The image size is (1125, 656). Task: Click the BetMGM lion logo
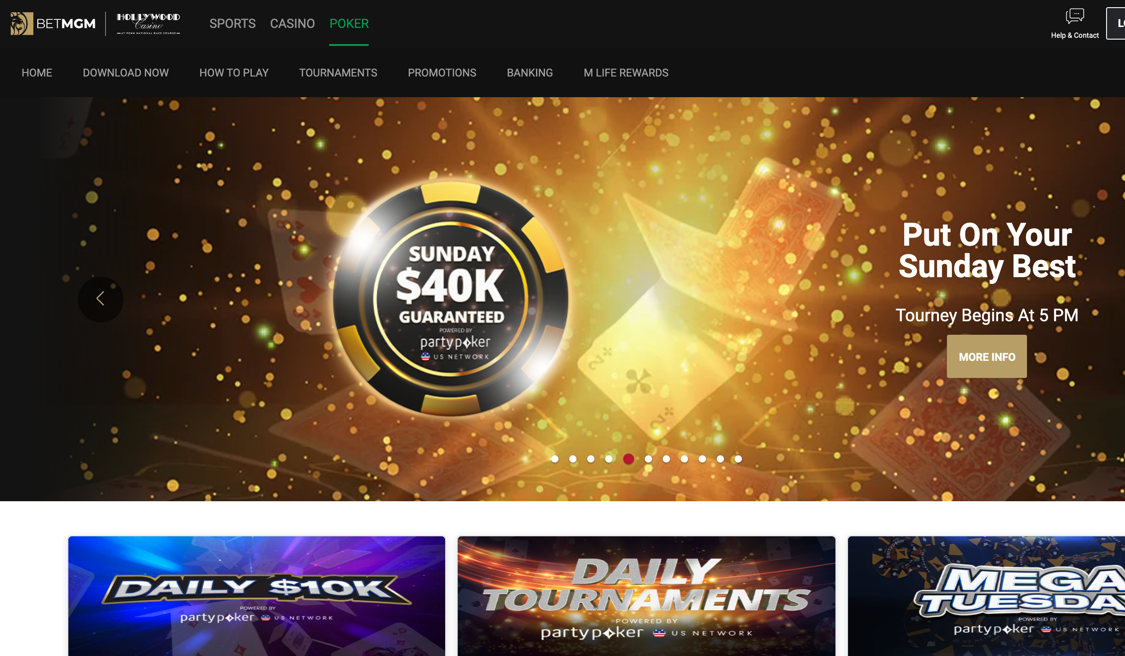pos(22,23)
